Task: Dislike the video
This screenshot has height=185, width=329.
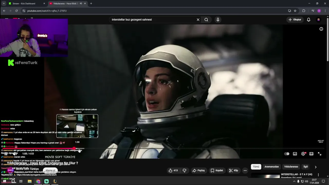Action: click(x=184, y=170)
